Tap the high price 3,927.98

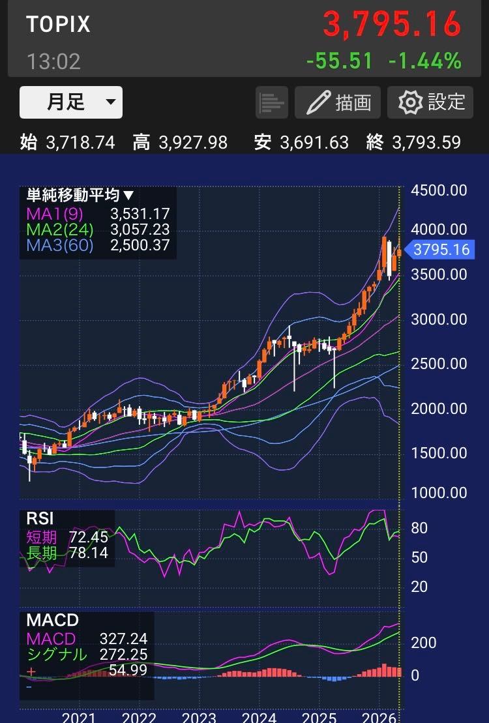click(193, 143)
